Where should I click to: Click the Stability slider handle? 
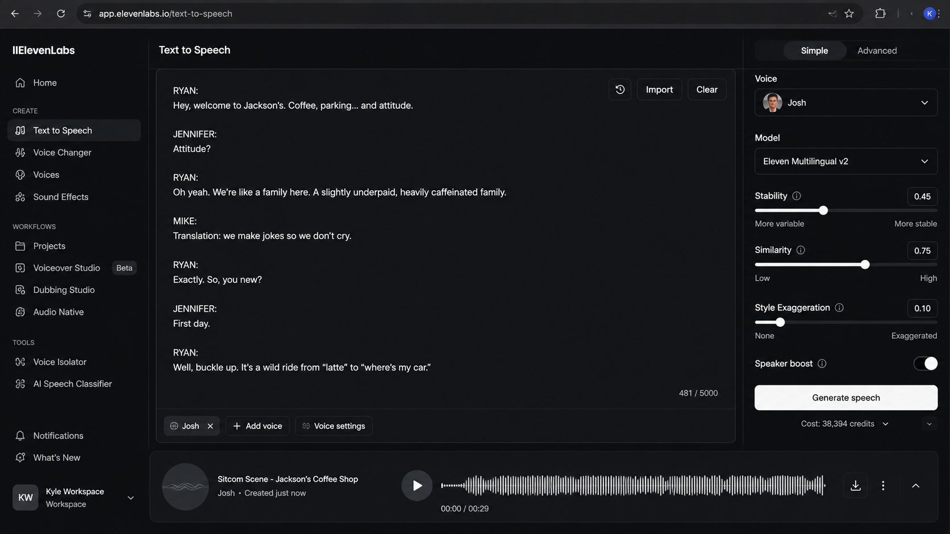pyautogui.click(x=823, y=211)
